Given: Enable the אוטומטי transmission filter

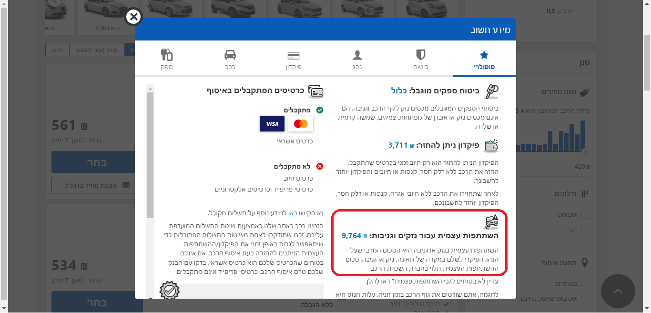Looking at the screenshot, I should pos(585,214).
